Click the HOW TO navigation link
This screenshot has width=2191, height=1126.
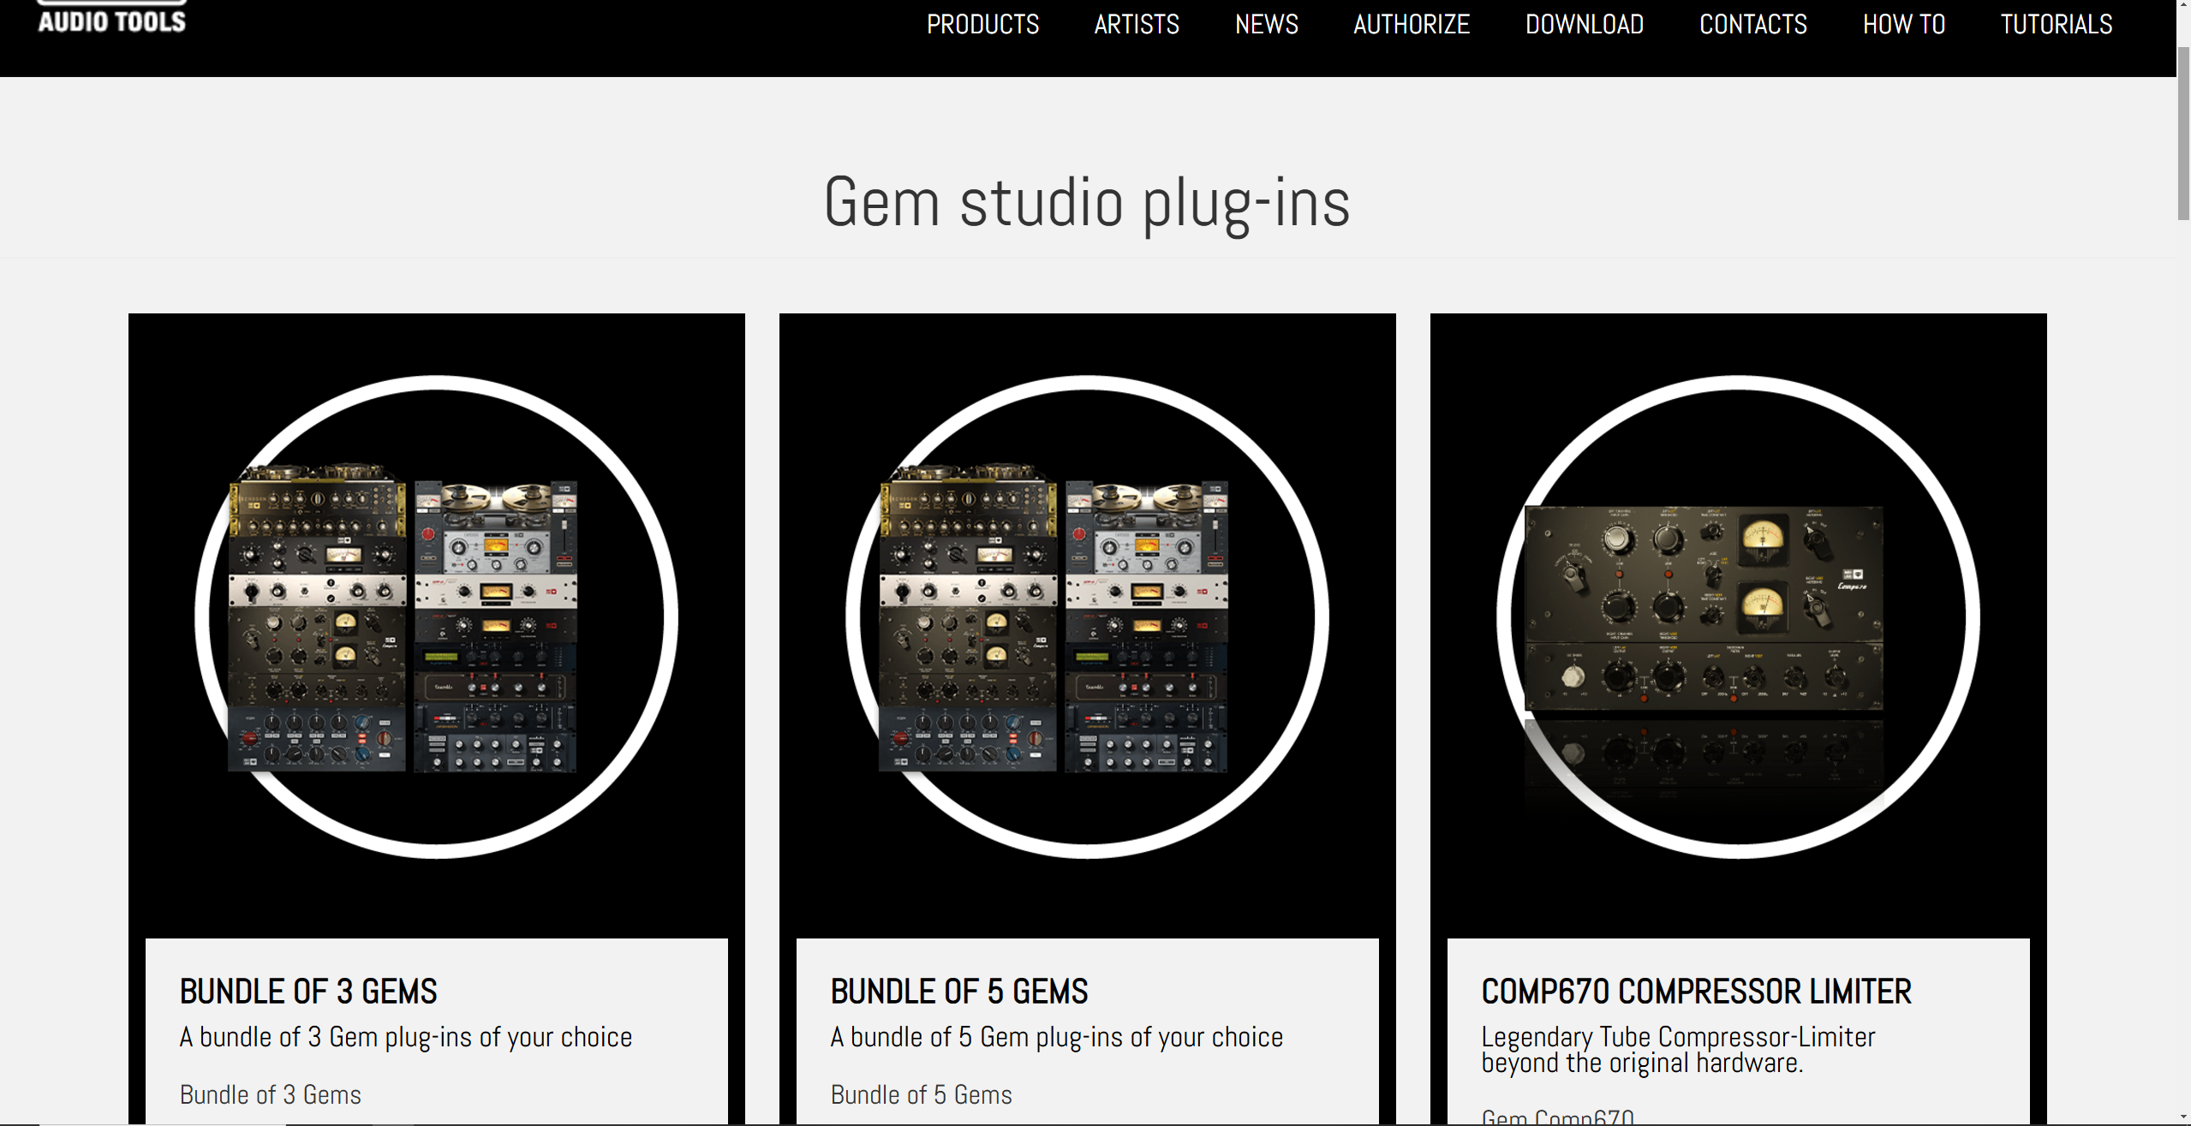(x=1901, y=25)
